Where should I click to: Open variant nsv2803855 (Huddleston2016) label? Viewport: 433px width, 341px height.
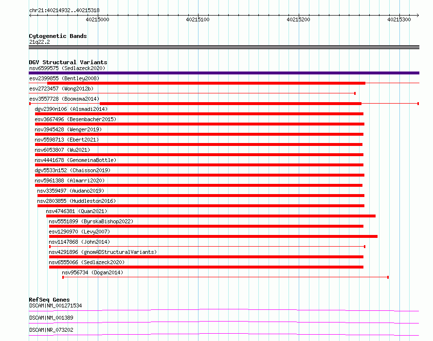76,201
